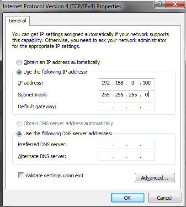Click the Advanced... button
This screenshot has width=186, height=207.
(x=155, y=178)
